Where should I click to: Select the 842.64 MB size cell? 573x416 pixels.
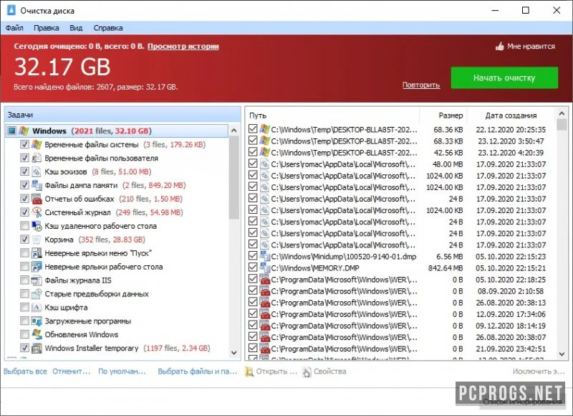pyautogui.click(x=446, y=268)
